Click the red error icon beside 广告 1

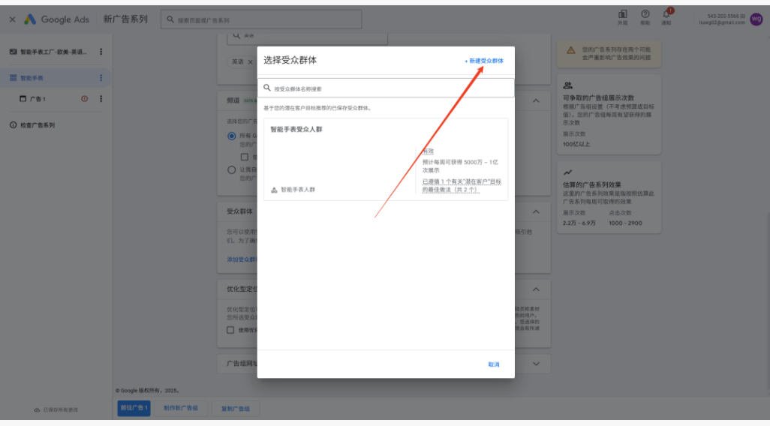pyautogui.click(x=85, y=99)
